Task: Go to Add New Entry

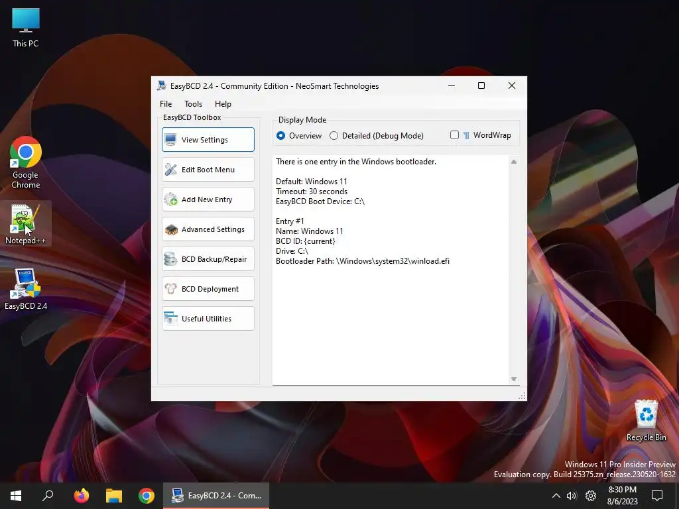Action: (208, 199)
